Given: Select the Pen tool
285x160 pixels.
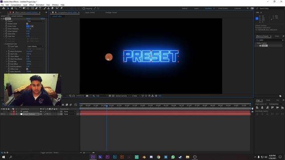Looking at the screenshot, I should pyautogui.click(x=37, y=8).
